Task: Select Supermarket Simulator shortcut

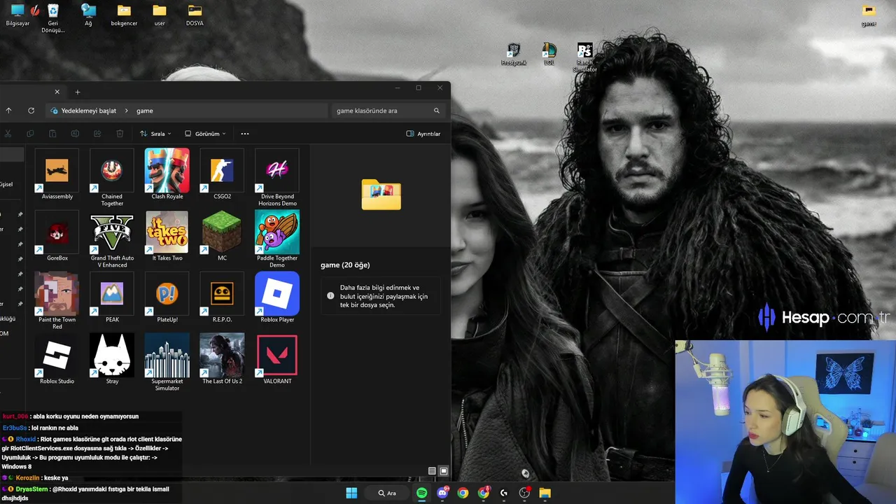Action: click(167, 362)
